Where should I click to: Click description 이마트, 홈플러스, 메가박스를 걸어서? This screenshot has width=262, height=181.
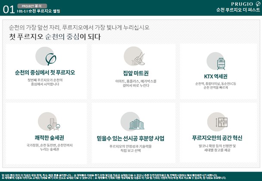click(136, 83)
